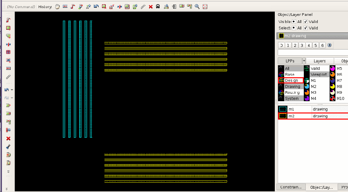
Task: Click the number 4 preset button
Action: click(309, 45)
